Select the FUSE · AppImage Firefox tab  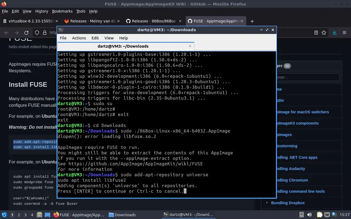[x=215, y=21]
